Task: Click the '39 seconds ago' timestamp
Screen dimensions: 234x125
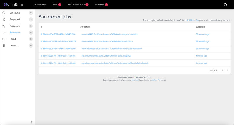Action: point(202,49)
